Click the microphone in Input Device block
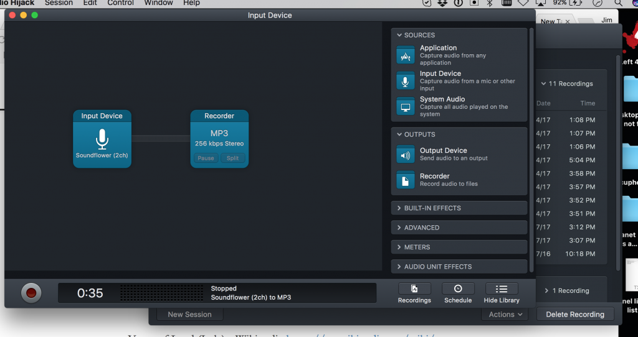The width and height of the screenshot is (638, 337). [x=102, y=139]
